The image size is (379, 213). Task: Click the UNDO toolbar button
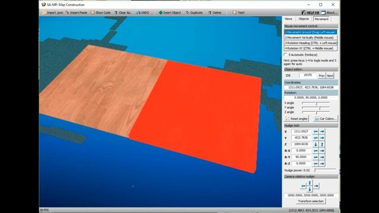click(x=143, y=12)
